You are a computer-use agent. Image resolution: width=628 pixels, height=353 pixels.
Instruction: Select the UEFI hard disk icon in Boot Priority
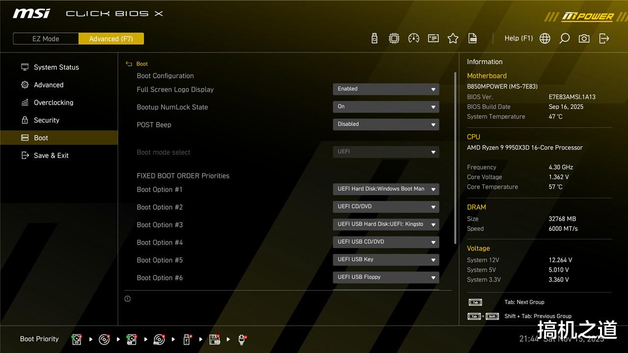77,339
